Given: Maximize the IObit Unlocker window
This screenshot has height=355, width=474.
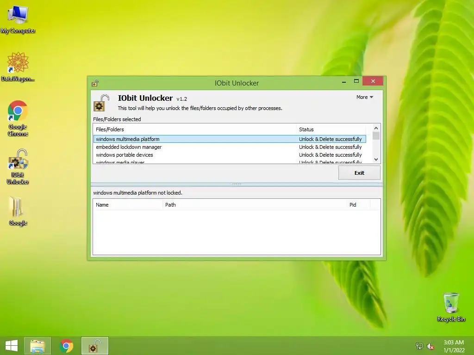Looking at the screenshot, I should click(356, 81).
